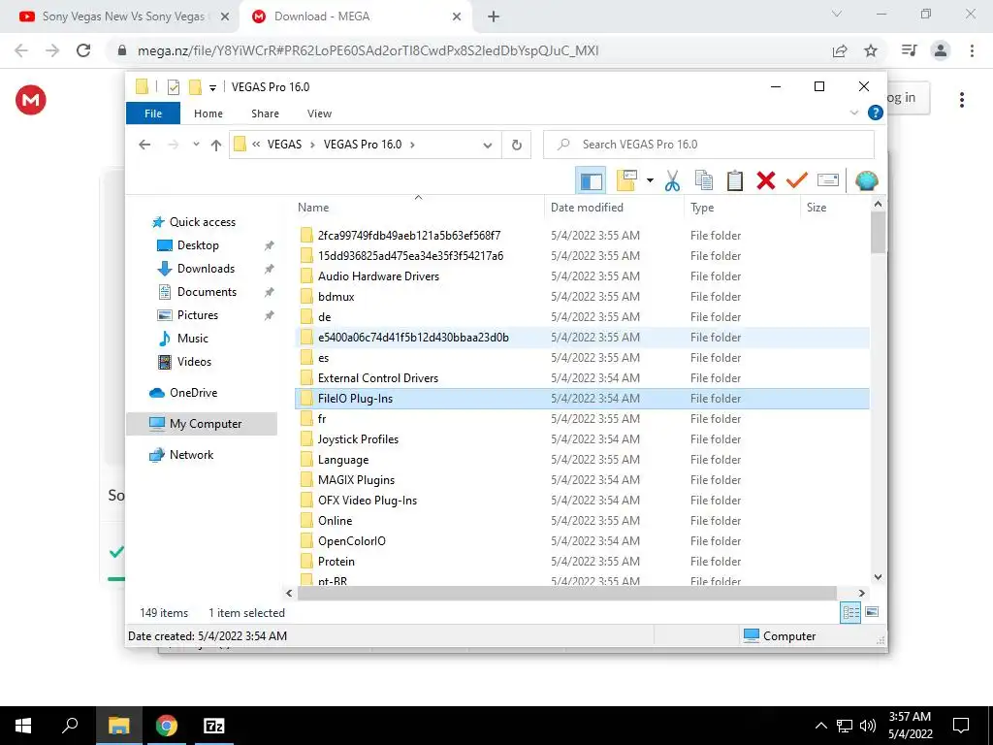The height and width of the screenshot is (745, 993).
Task: Click the Help question mark icon
Action: tap(876, 113)
